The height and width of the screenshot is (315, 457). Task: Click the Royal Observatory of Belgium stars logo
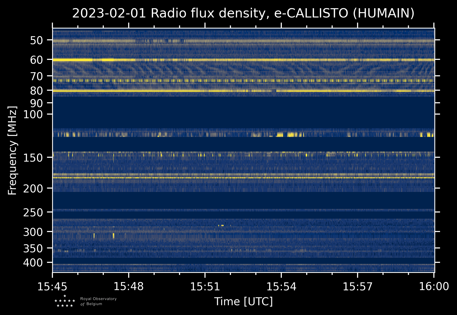65,301
